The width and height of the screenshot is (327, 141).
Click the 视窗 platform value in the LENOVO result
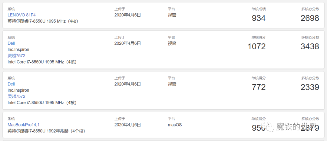click(172, 15)
